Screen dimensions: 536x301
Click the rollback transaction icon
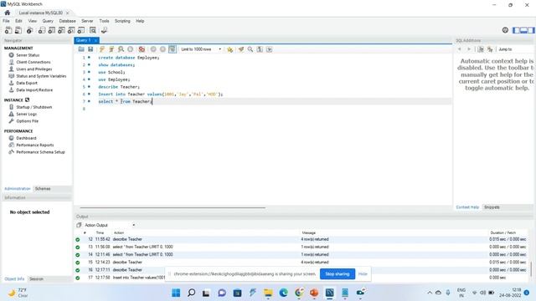point(162,49)
